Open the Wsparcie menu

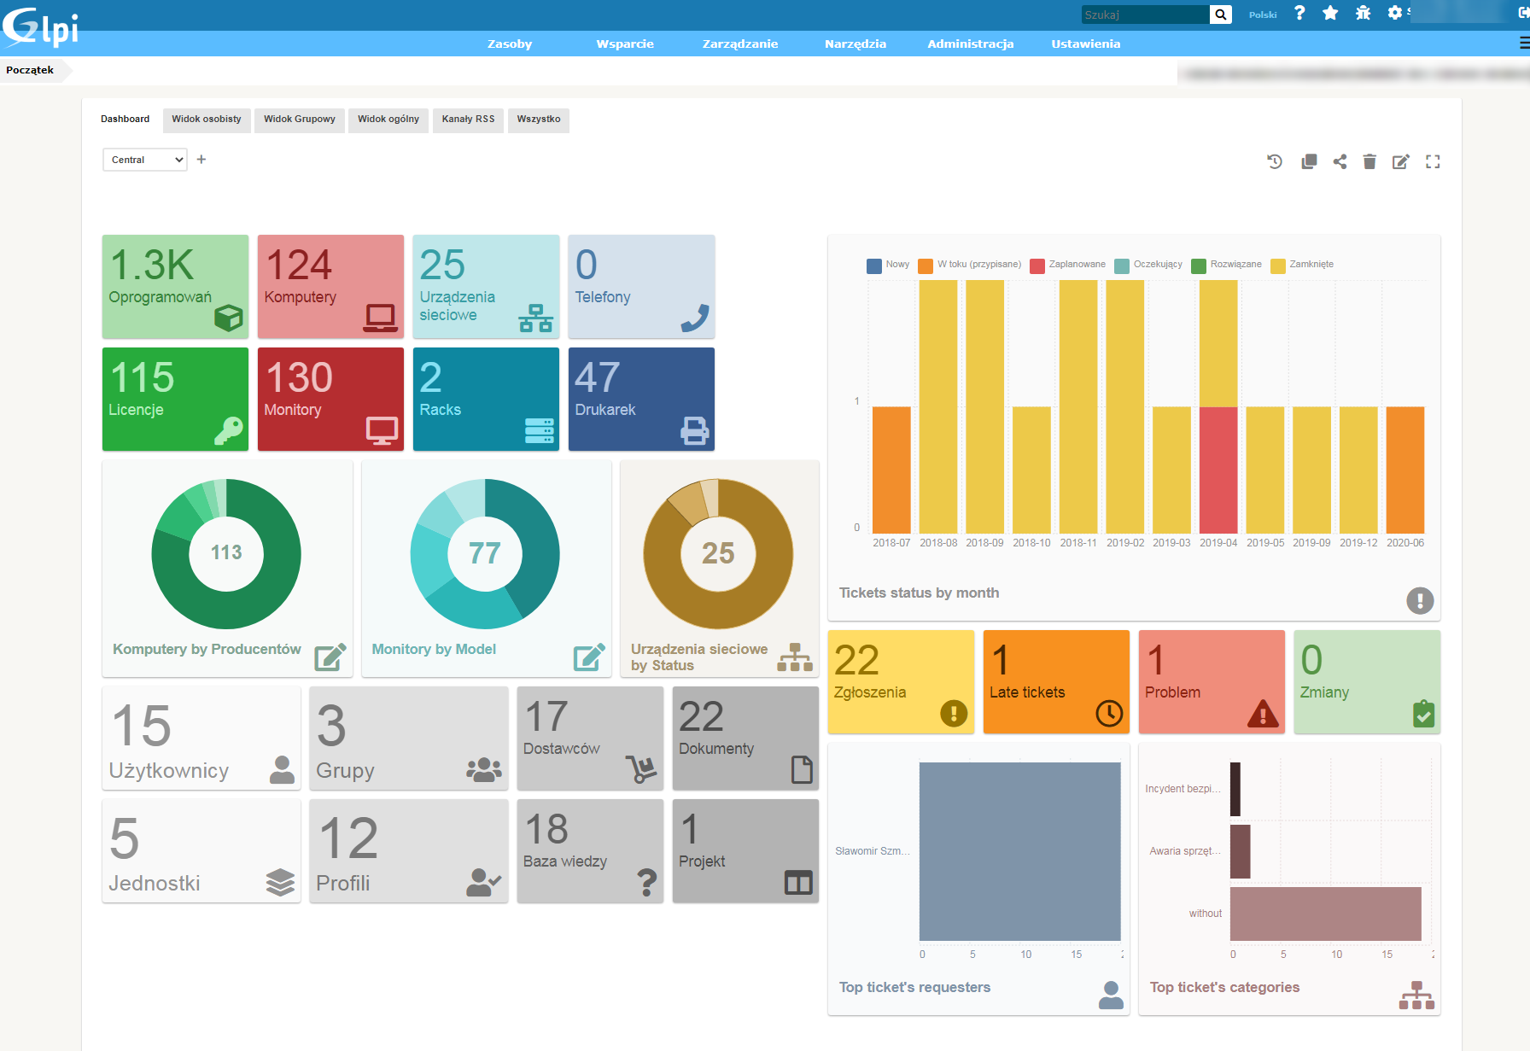point(624,44)
